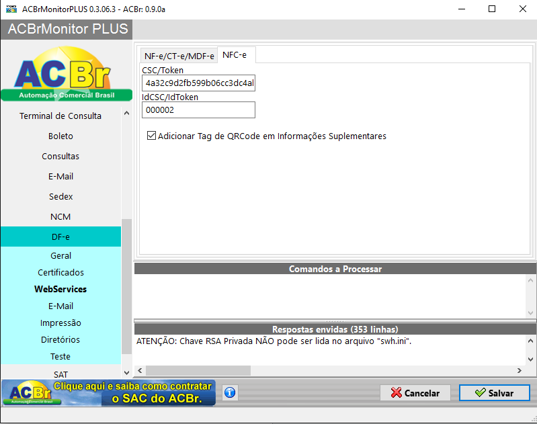Click Respostas horizontal scrollbar thumb

pos(198,370)
